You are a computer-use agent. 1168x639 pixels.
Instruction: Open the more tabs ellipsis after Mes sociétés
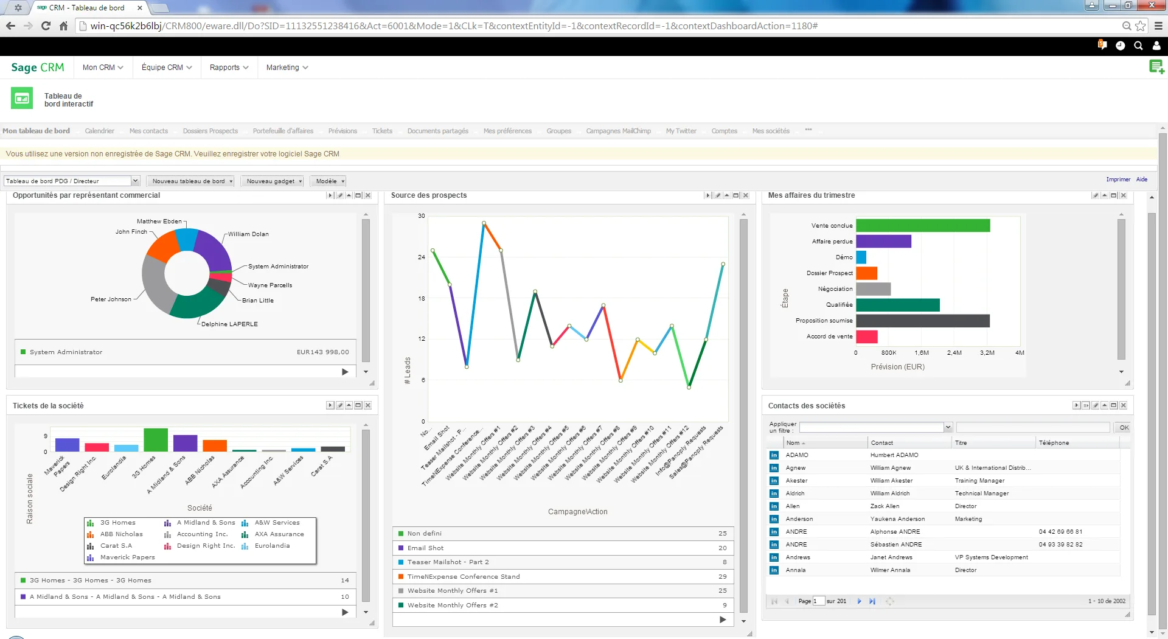(808, 130)
